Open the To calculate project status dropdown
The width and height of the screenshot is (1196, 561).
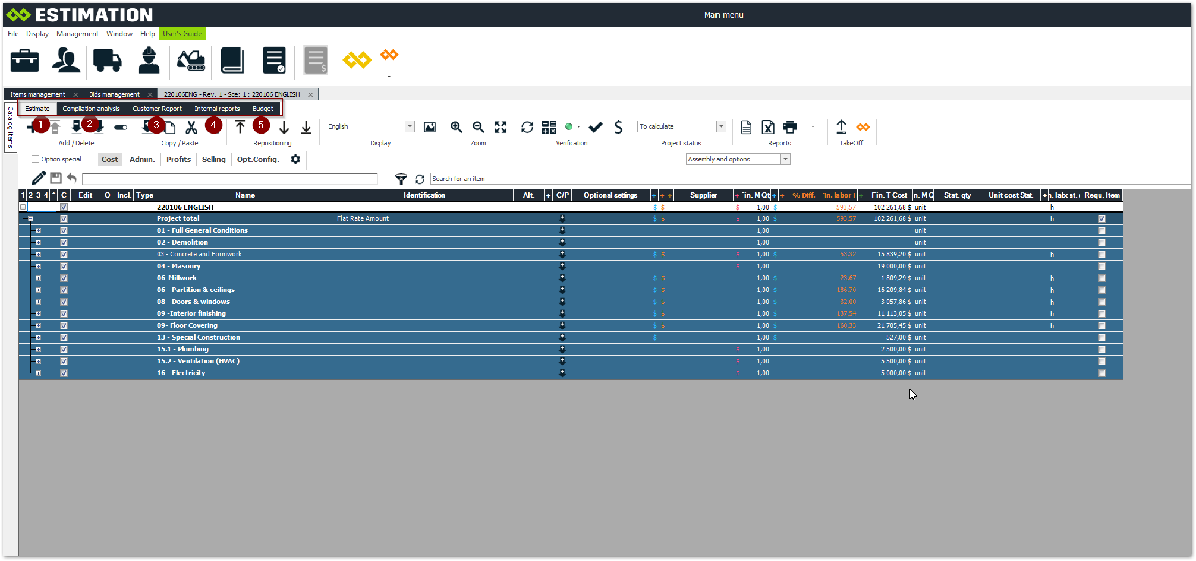tap(721, 126)
